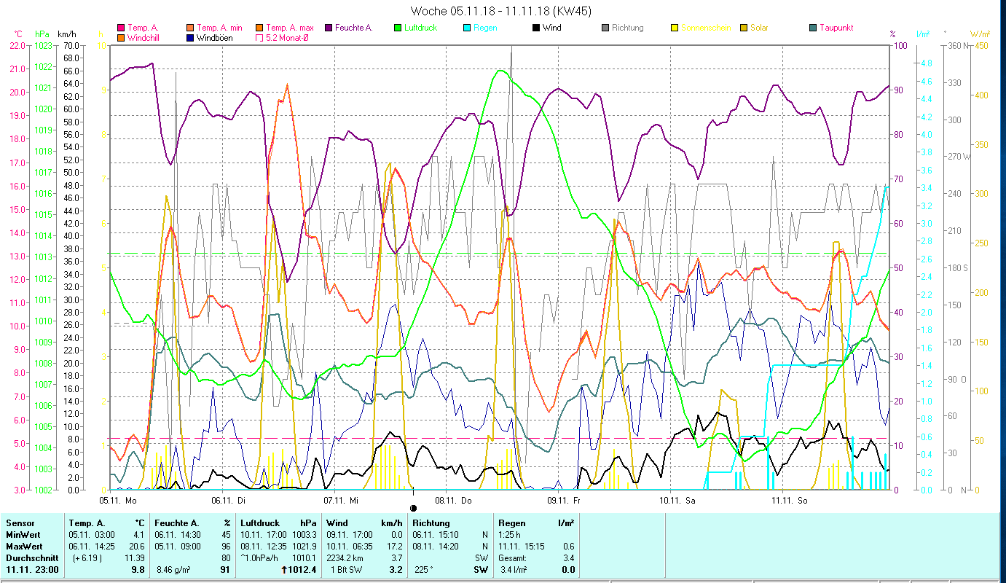Click the cyan Regen legend swatch
The image size is (1006, 583).
coord(467,28)
